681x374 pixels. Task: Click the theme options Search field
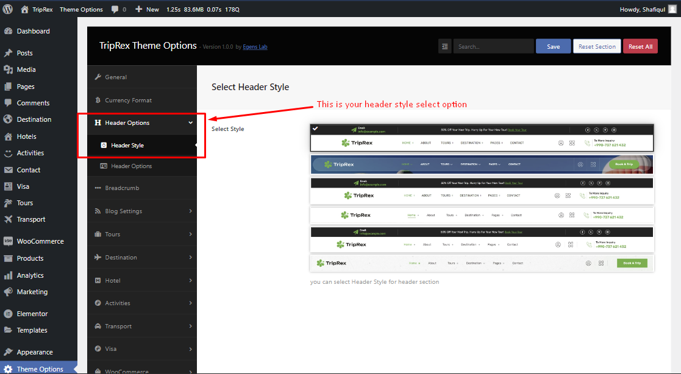(493, 46)
